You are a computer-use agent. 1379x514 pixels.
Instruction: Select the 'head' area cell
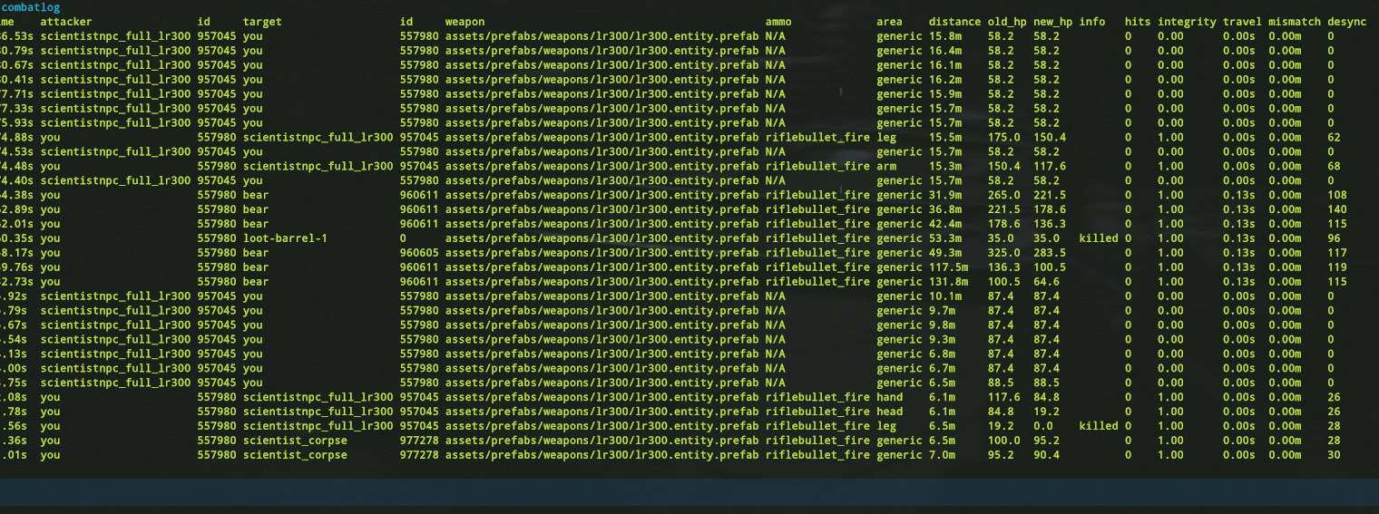(x=889, y=412)
